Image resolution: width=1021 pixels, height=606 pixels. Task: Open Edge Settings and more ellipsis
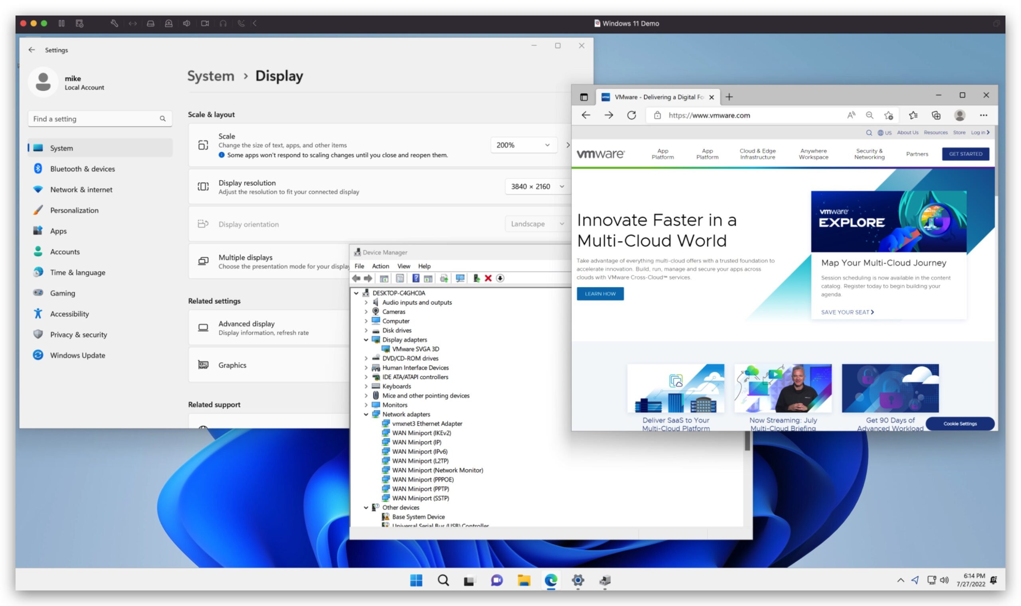(x=984, y=115)
